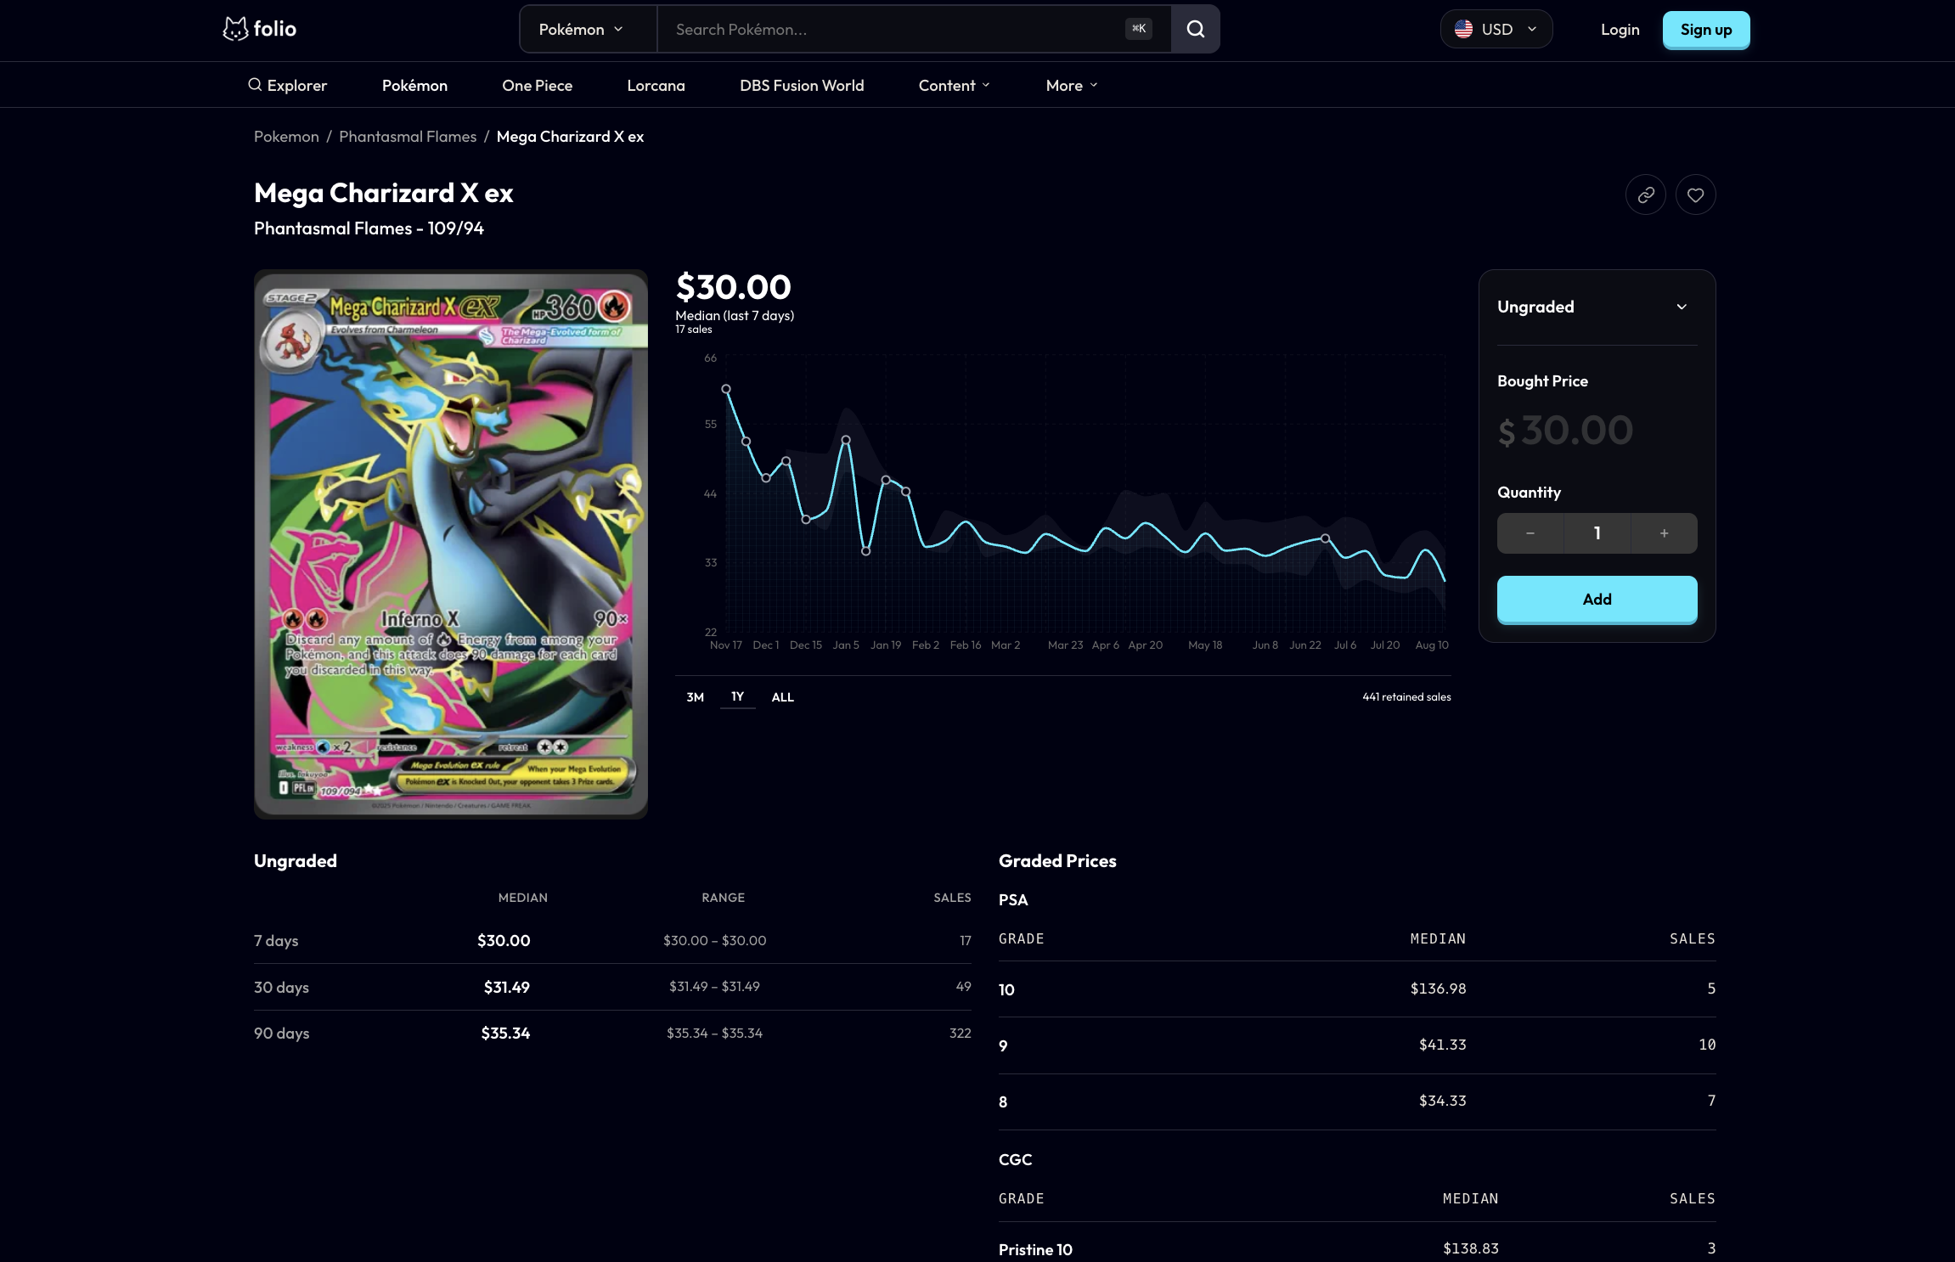Click PSA 9 median $41.33
Screen dimensions: 1955x1262
tap(1442, 1045)
